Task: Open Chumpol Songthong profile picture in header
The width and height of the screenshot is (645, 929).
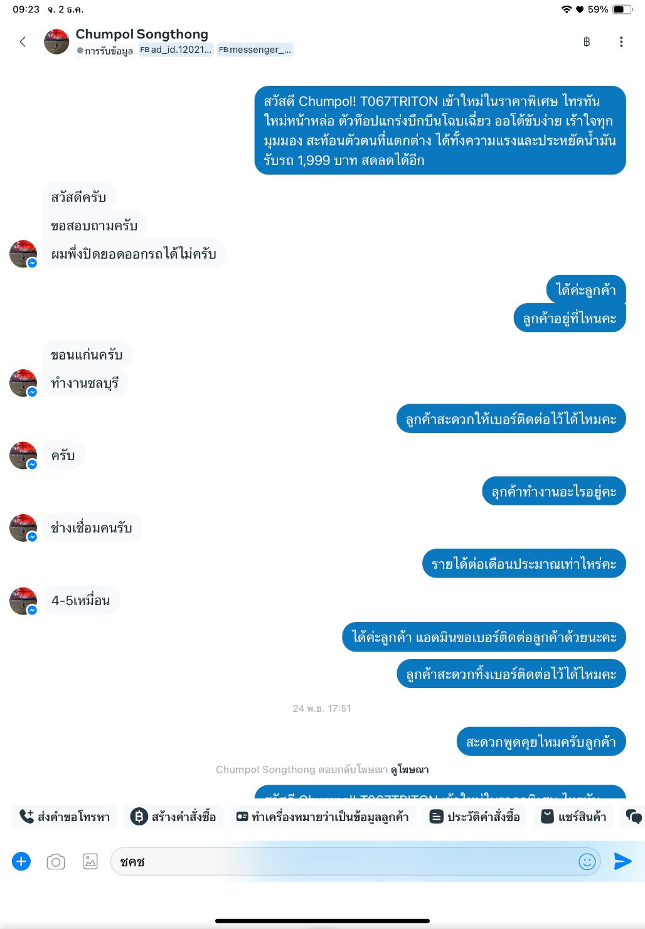Action: pyautogui.click(x=56, y=41)
